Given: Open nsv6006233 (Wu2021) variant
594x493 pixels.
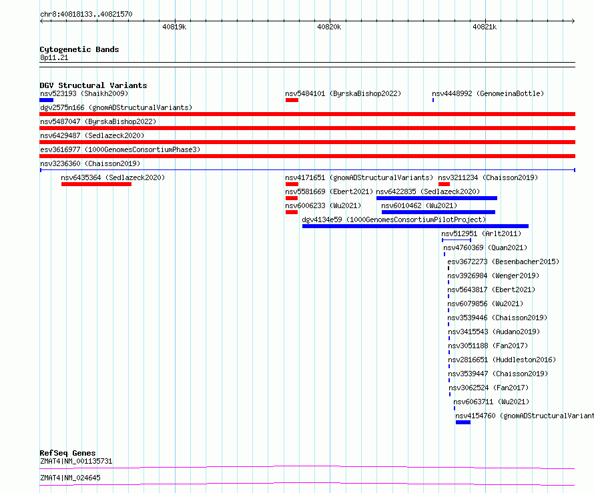Looking at the screenshot, I should pyautogui.click(x=323, y=205).
